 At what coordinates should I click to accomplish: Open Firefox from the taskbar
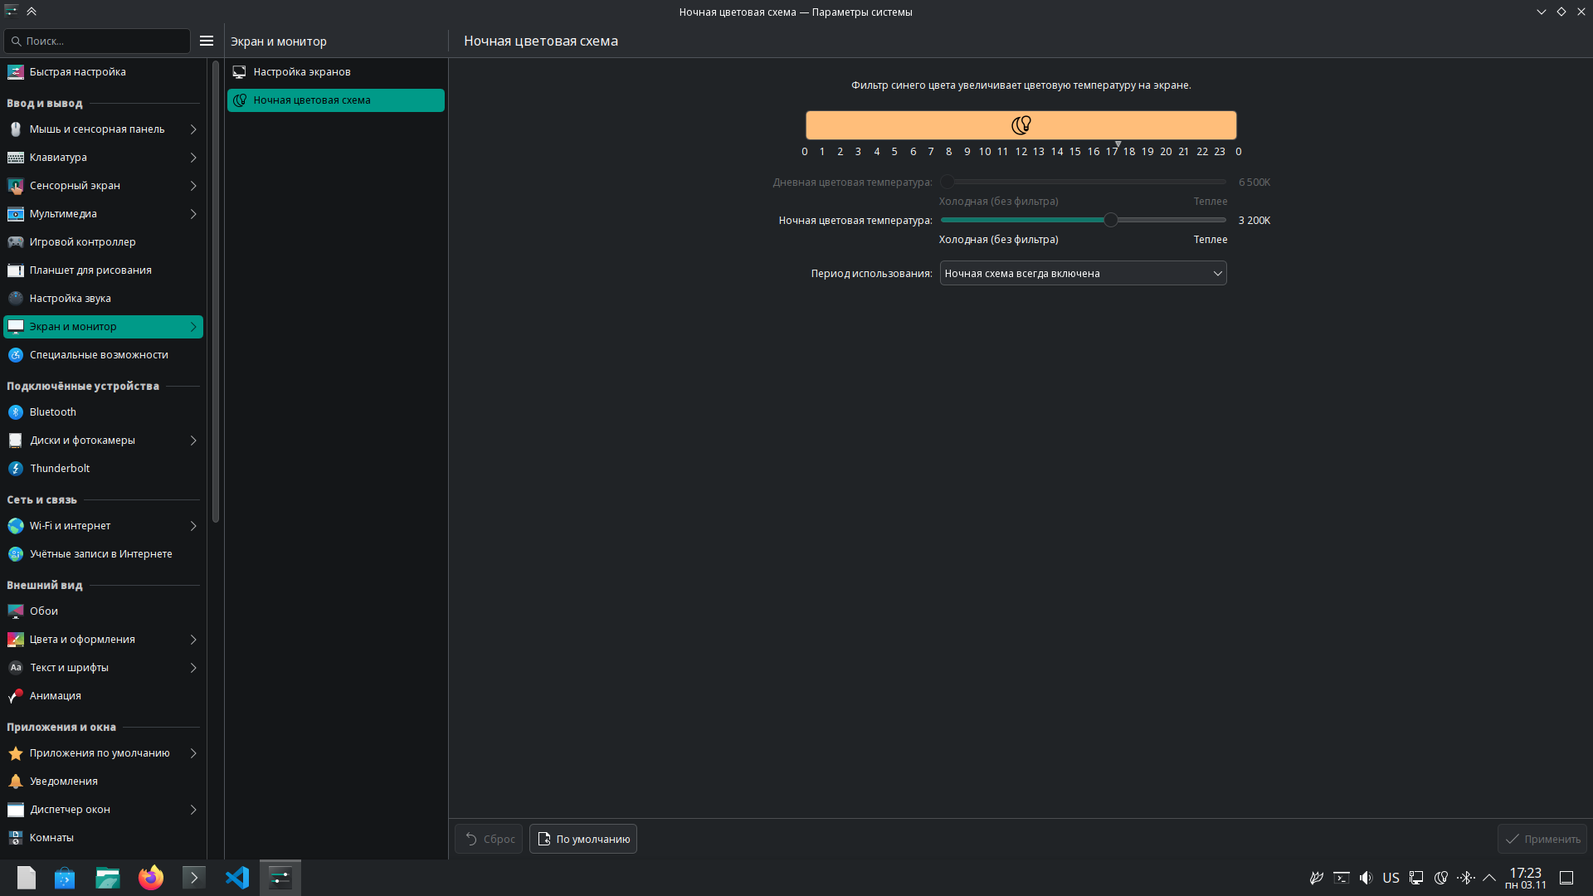(x=151, y=878)
